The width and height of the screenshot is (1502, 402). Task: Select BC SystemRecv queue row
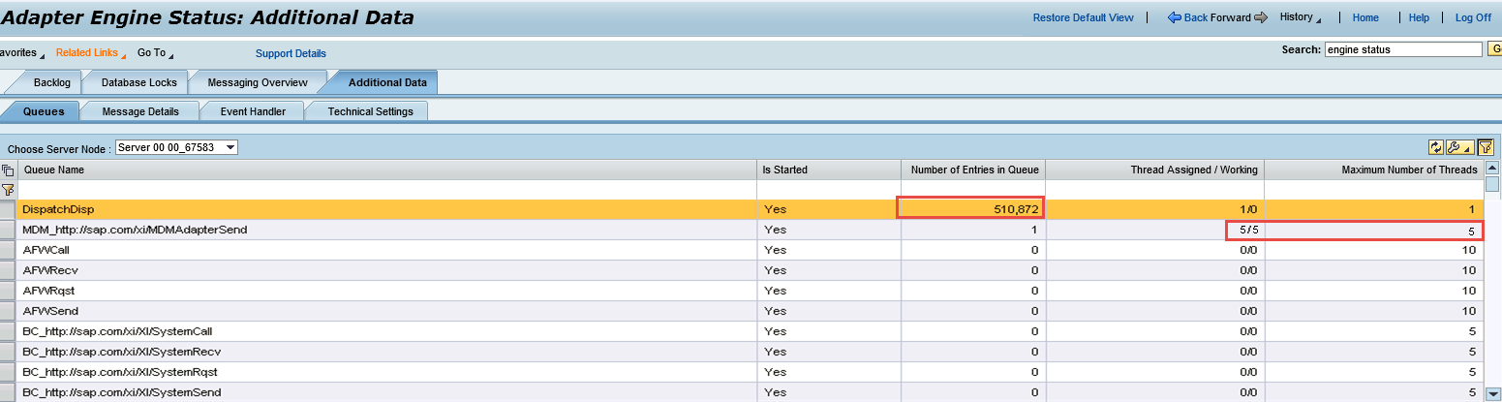coord(741,352)
